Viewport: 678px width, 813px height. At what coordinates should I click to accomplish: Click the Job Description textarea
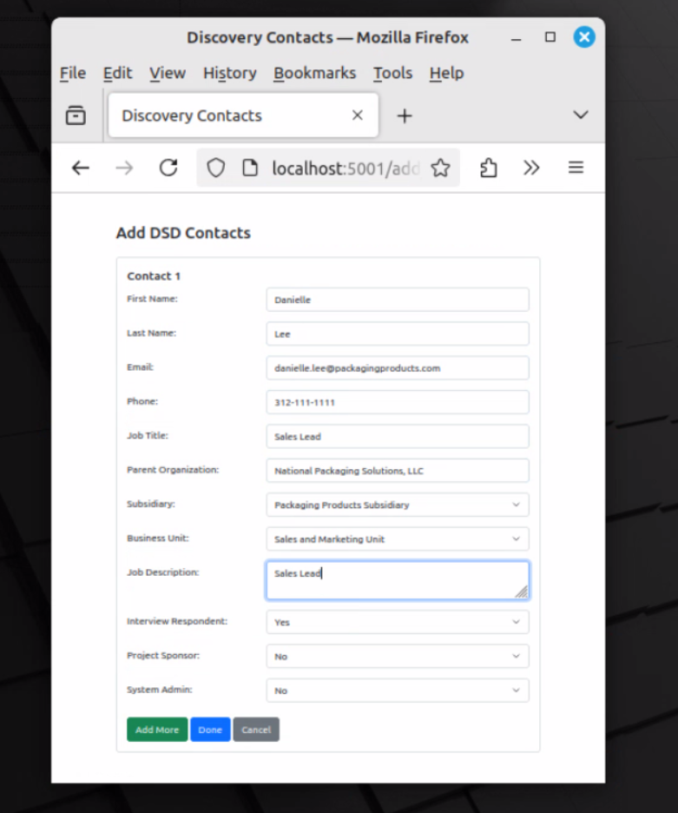(398, 580)
